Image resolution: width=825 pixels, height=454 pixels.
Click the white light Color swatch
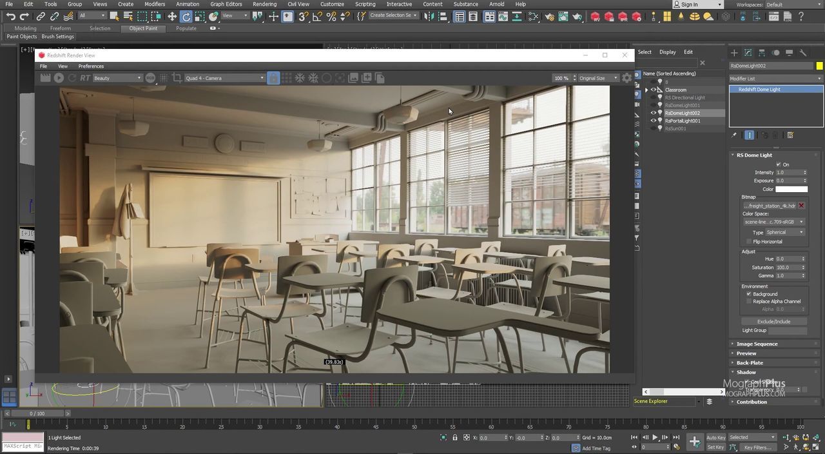point(791,189)
